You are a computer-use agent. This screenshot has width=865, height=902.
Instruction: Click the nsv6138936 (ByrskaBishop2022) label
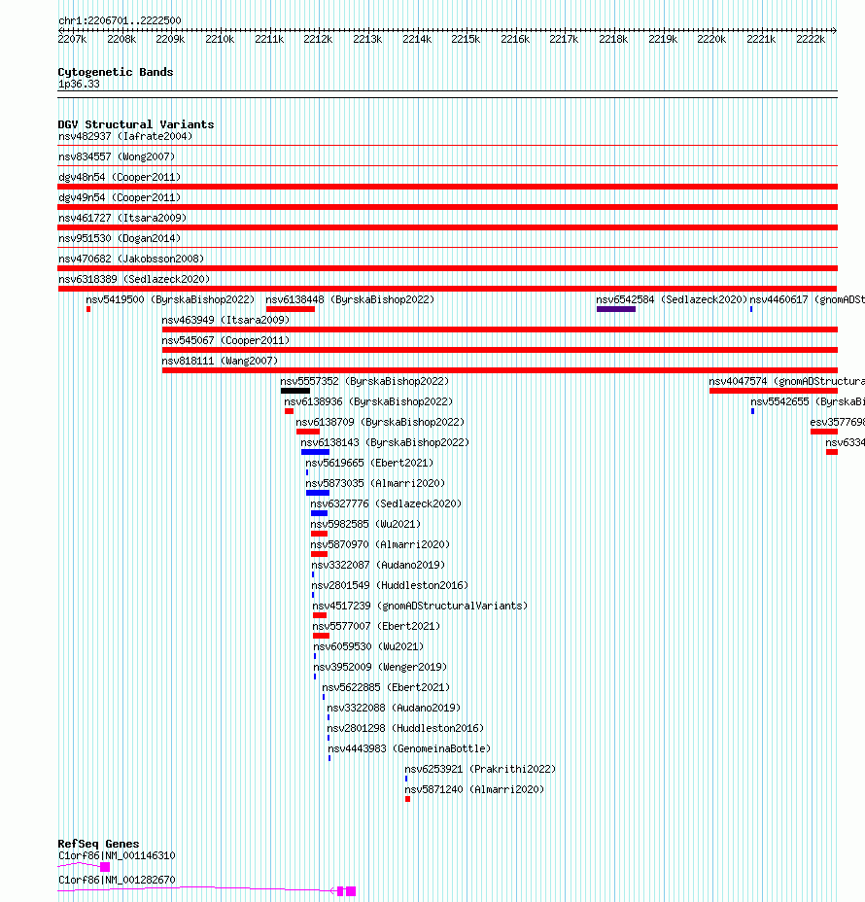[368, 401]
